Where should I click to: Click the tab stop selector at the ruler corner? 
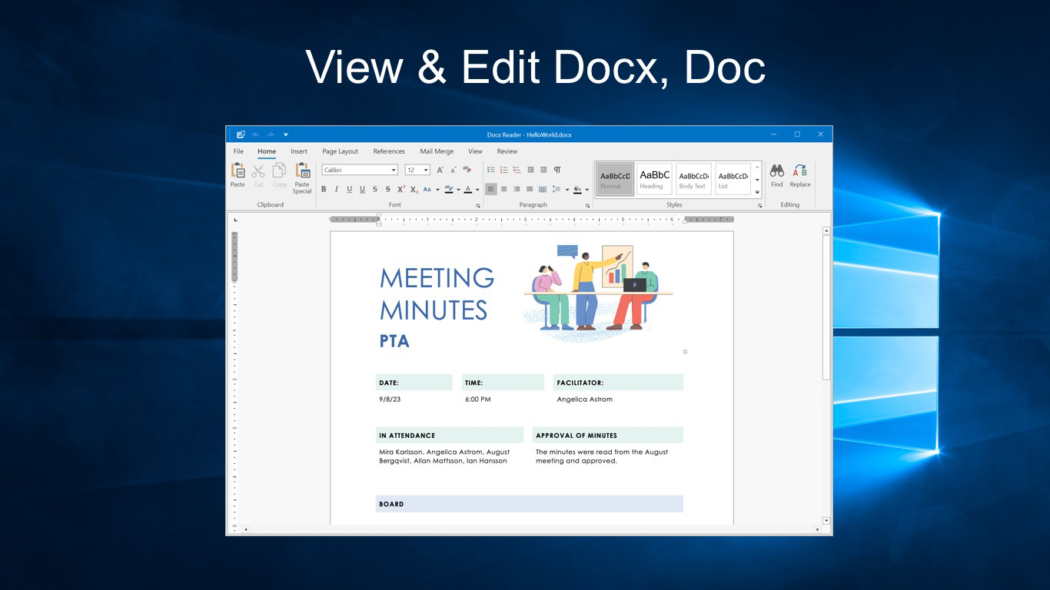[235, 220]
